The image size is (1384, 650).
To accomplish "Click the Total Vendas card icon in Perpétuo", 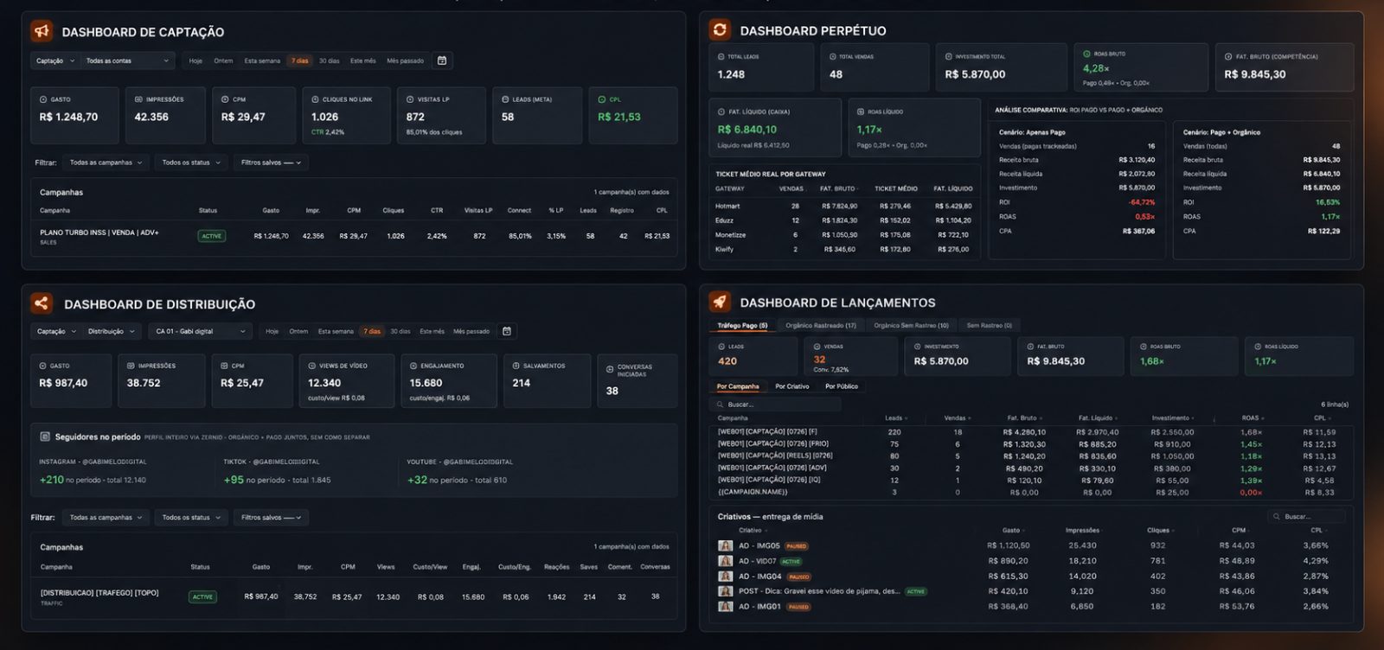I will pos(832,56).
